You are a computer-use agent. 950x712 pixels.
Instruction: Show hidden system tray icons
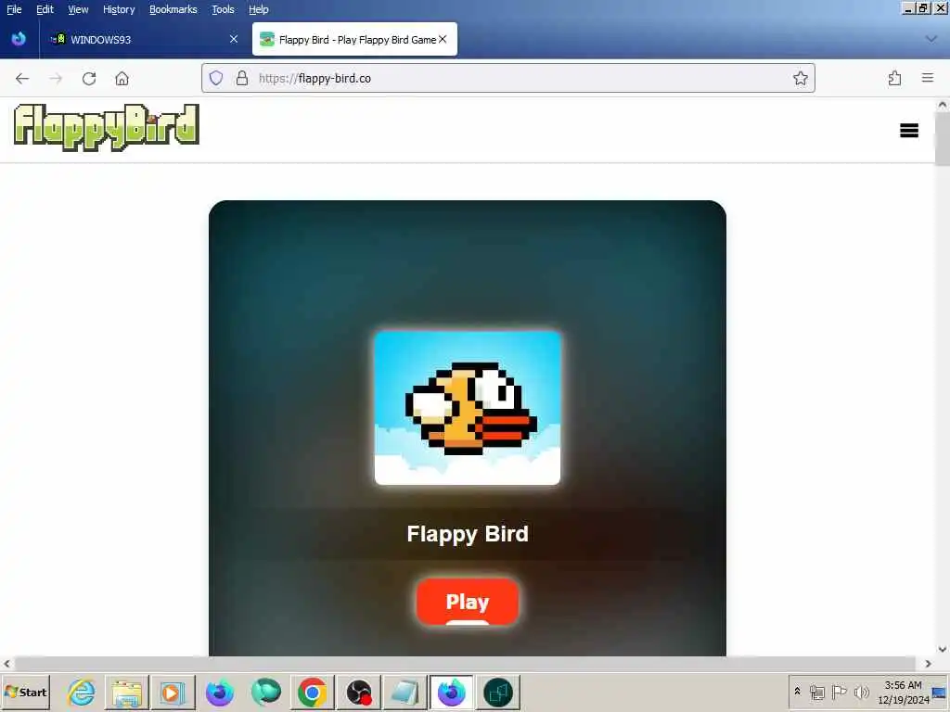coord(797,691)
